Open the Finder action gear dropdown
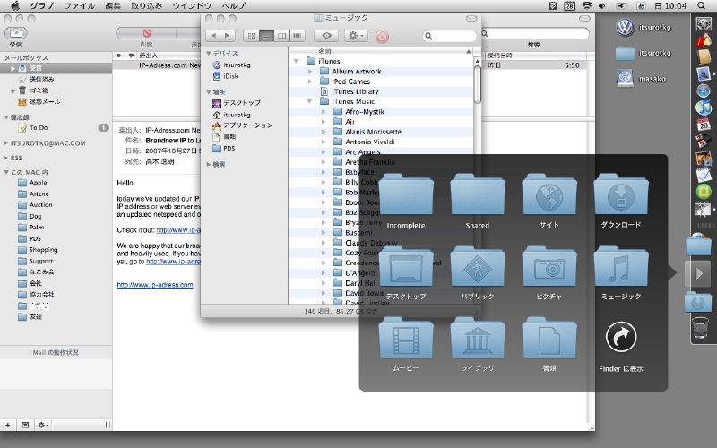 356,36
